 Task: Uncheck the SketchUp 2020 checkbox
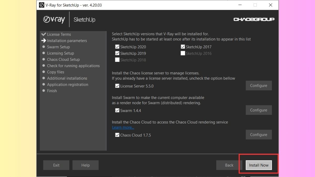pos(117,47)
